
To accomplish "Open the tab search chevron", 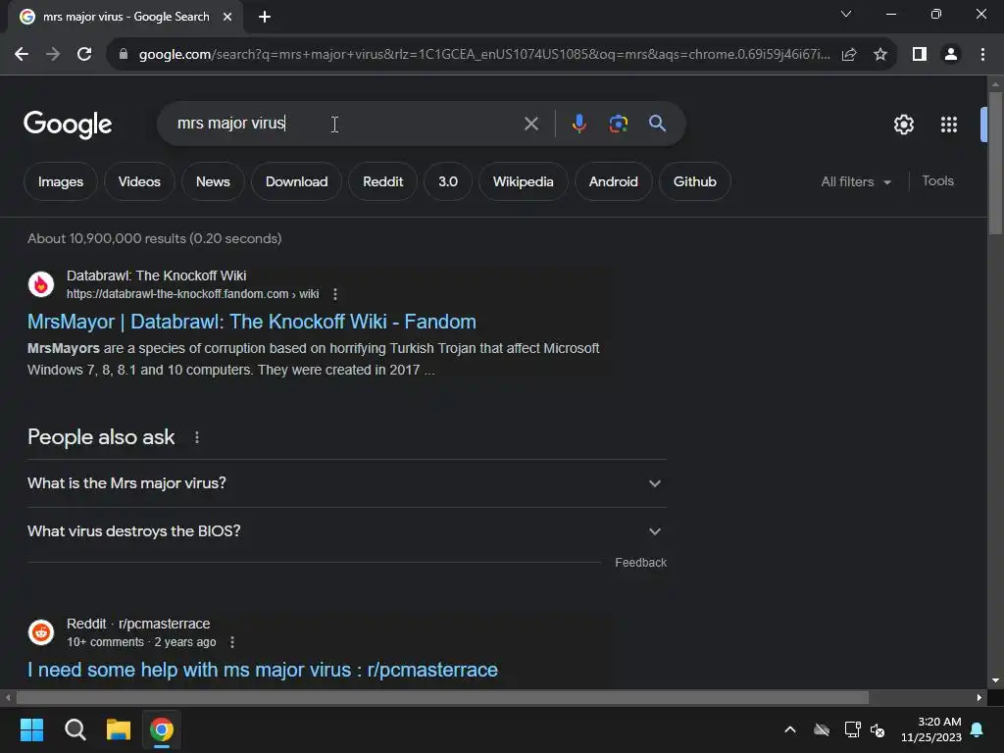I will [846, 14].
